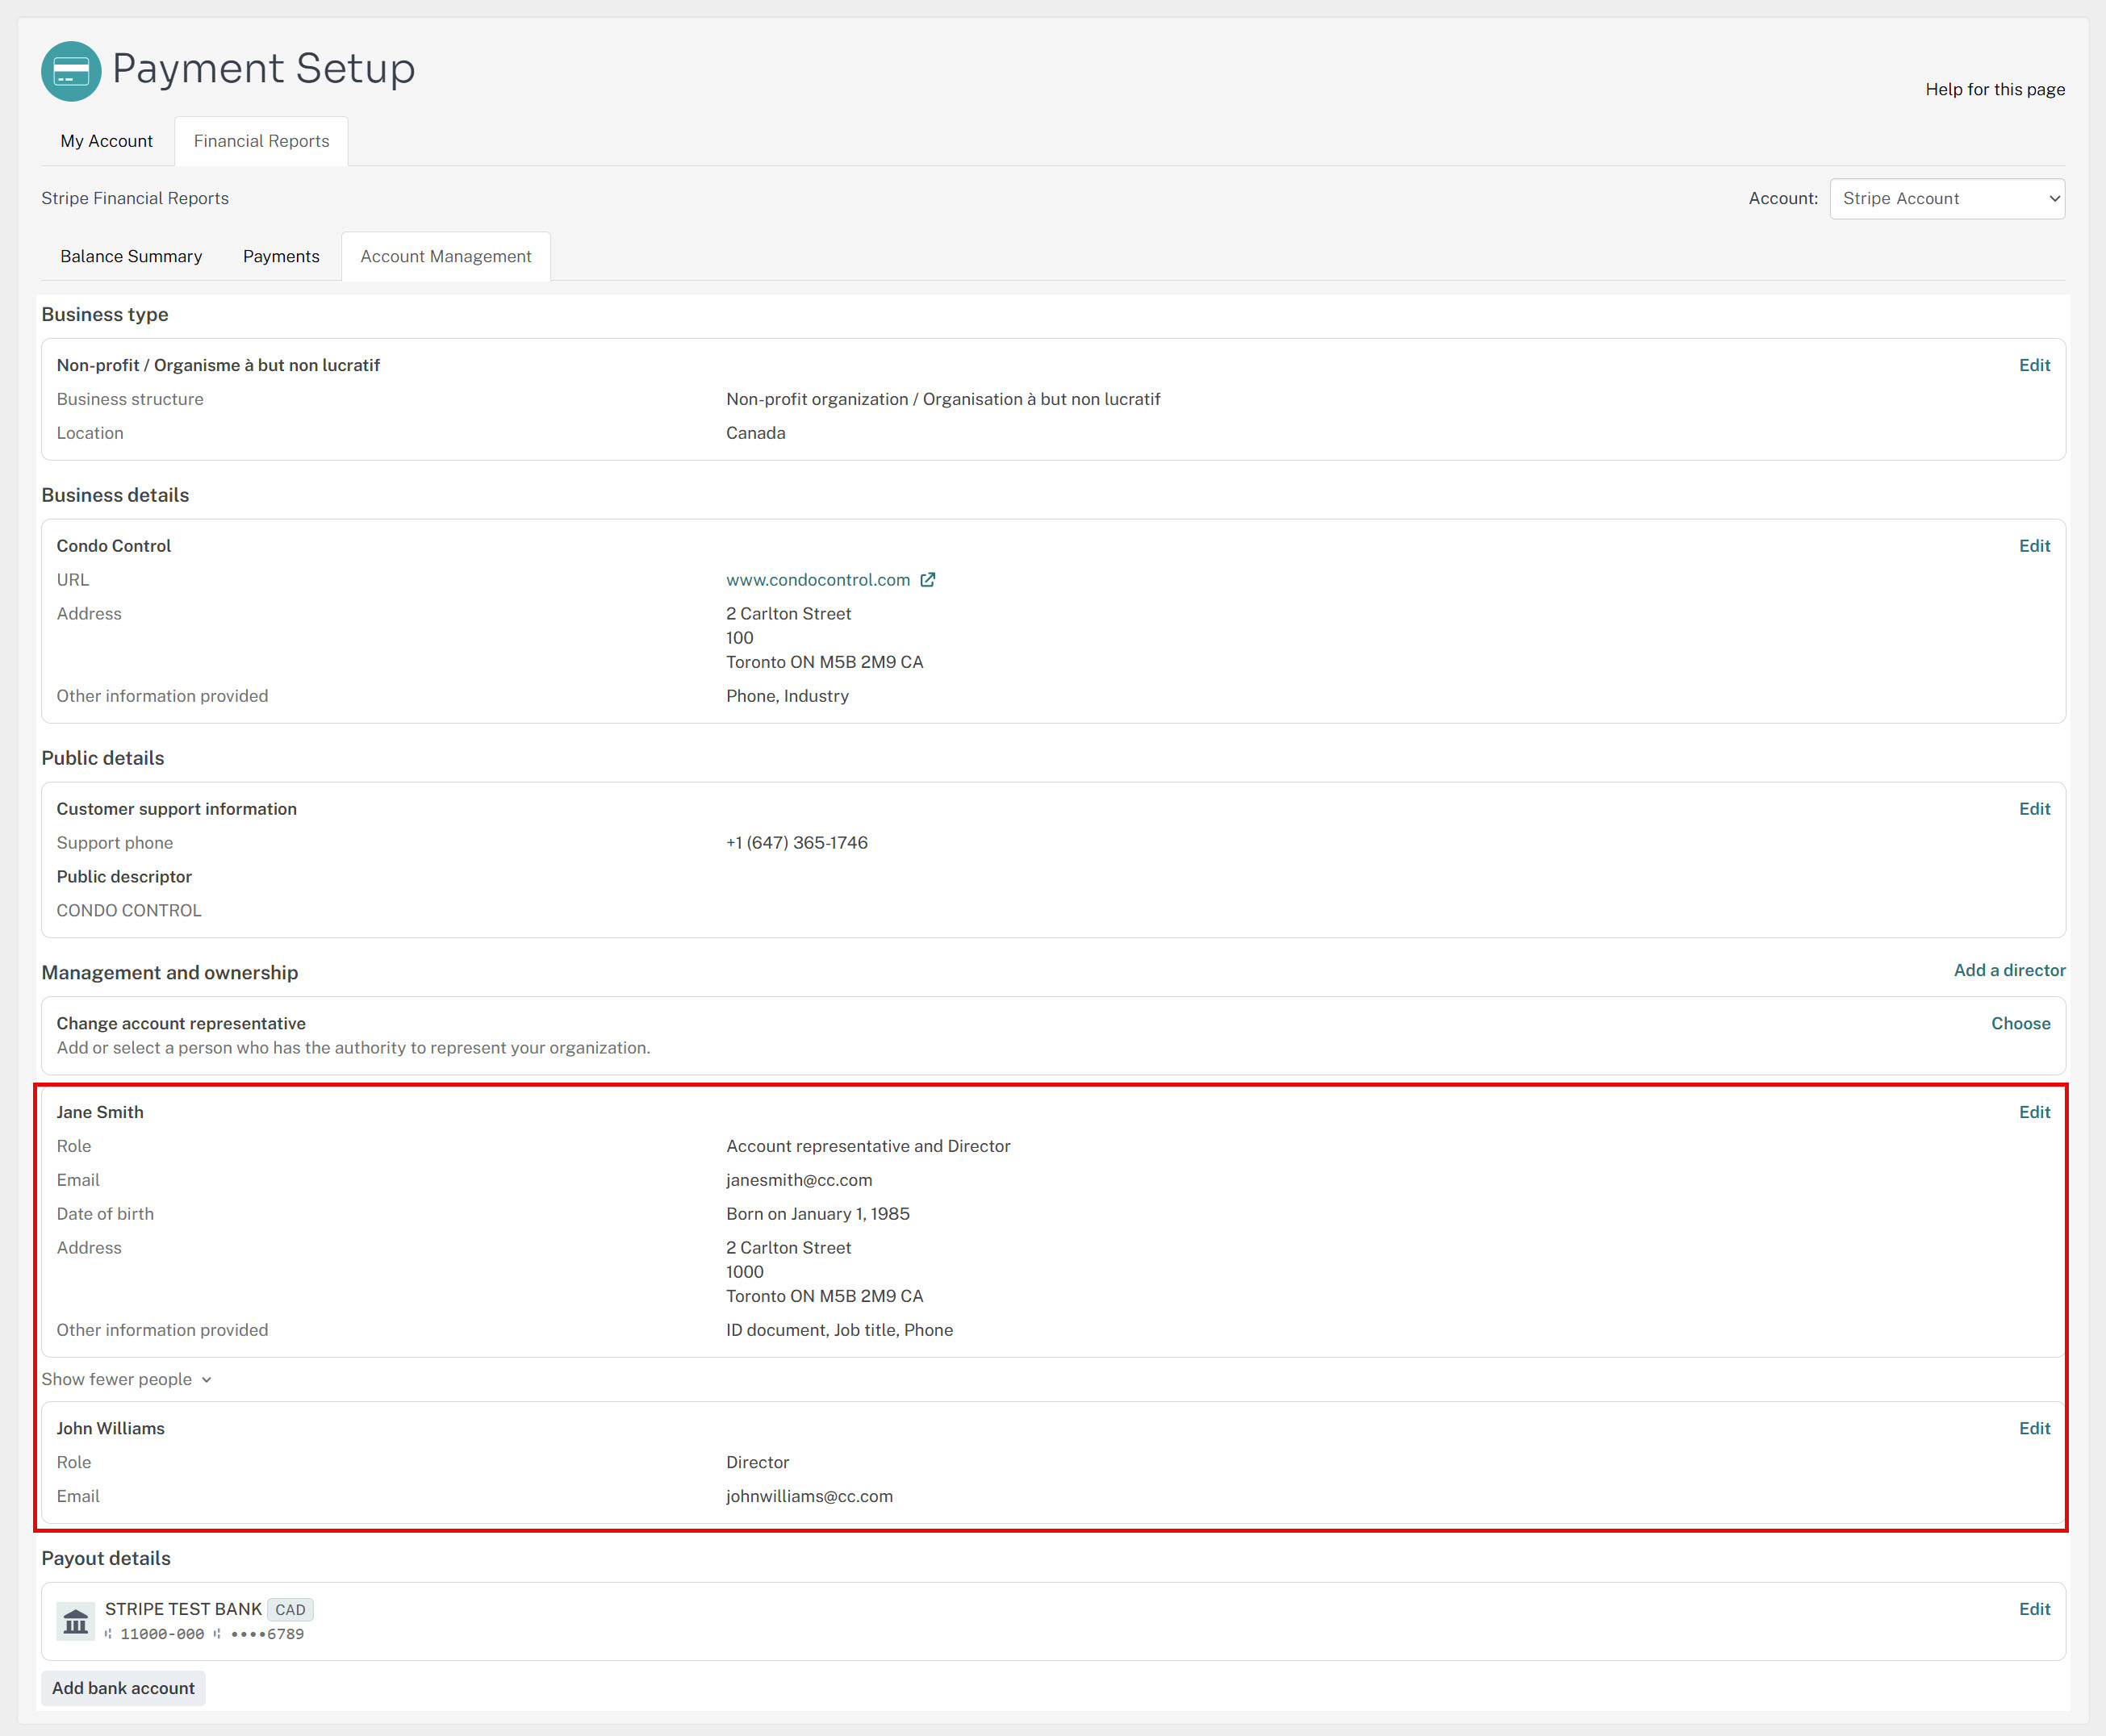The height and width of the screenshot is (1736, 2106).
Task: Click the John Williams name heading
Action: (x=110, y=1428)
